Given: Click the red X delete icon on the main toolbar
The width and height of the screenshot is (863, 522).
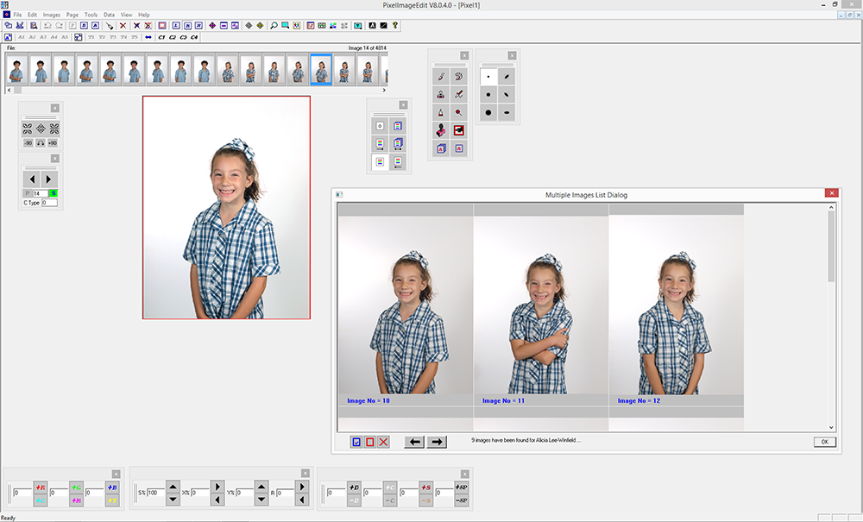Looking at the screenshot, I should [123, 24].
